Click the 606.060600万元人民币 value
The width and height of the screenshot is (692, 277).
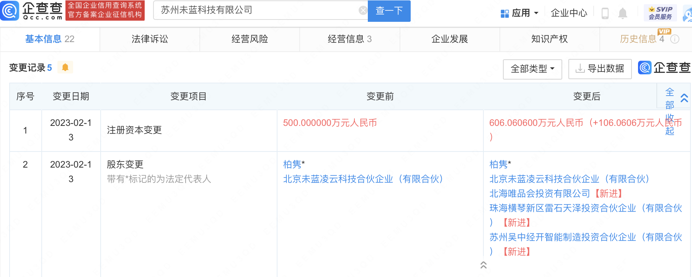click(536, 123)
